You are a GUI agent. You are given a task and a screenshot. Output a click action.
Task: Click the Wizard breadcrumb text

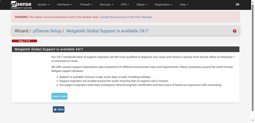(x=21, y=31)
